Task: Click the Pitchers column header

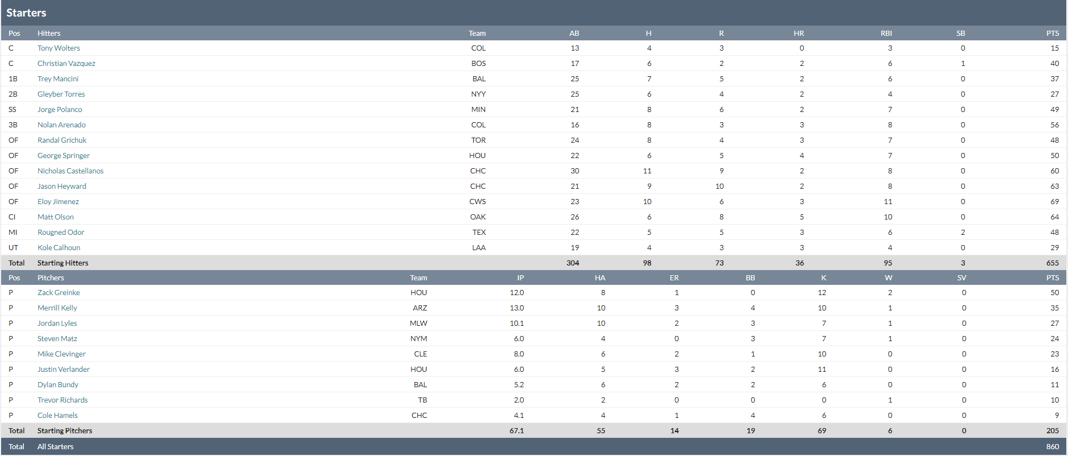Action: point(51,278)
